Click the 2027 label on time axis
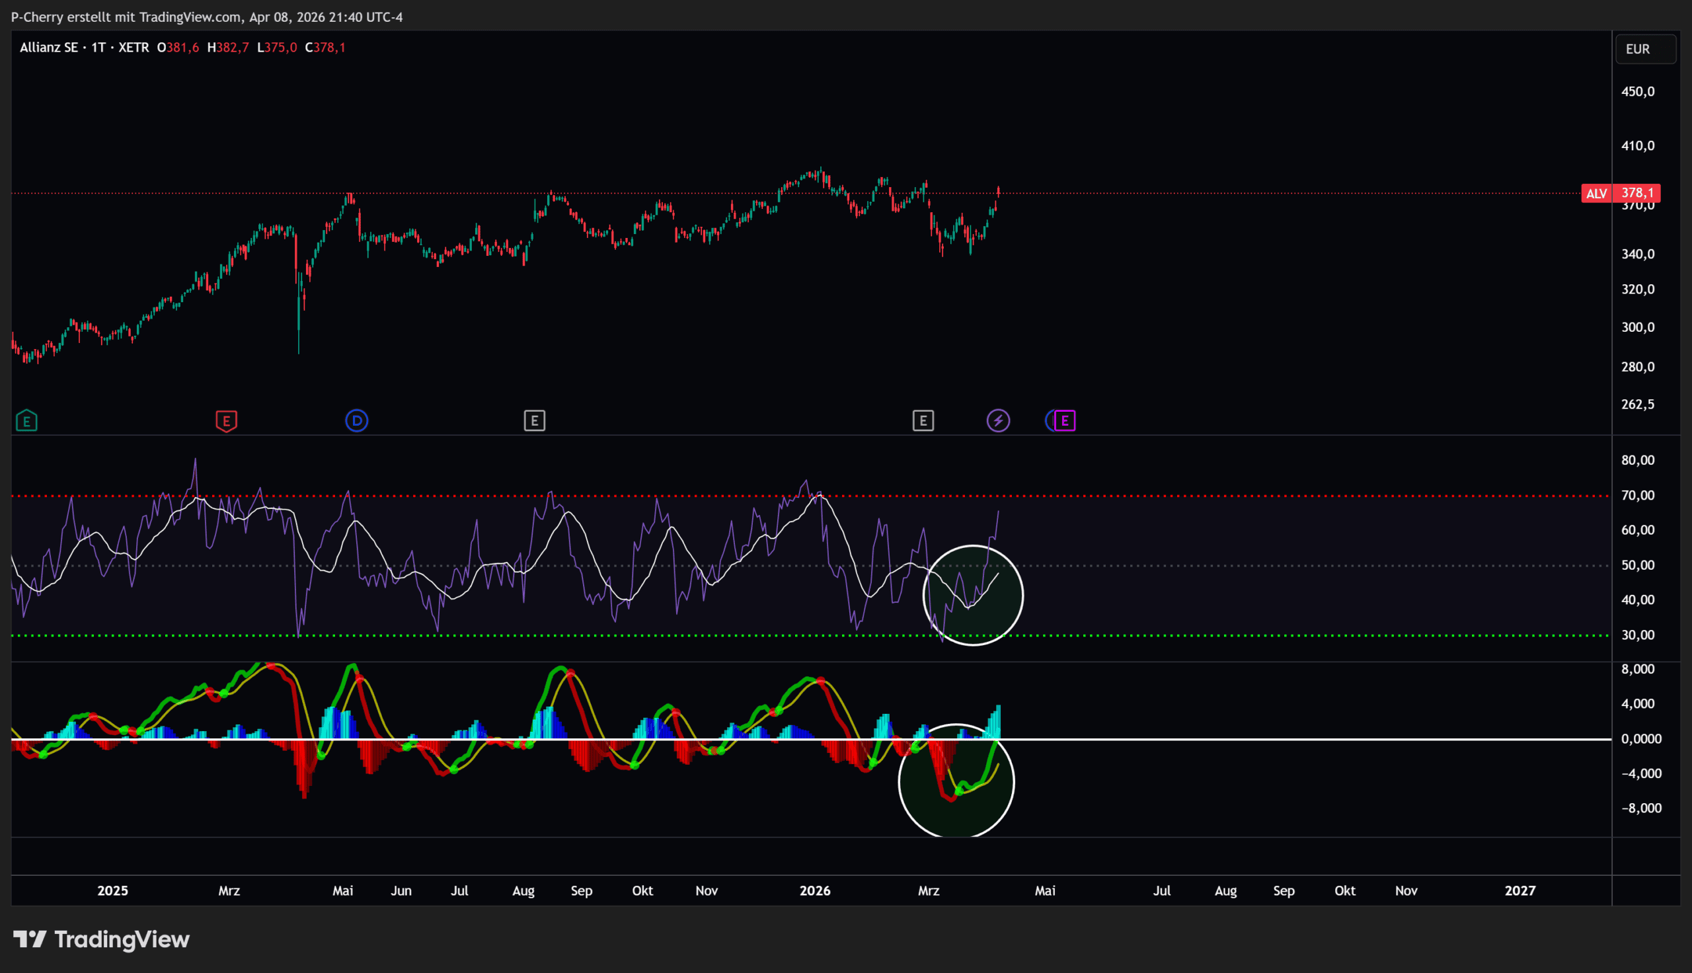This screenshot has width=1692, height=973. [1519, 890]
